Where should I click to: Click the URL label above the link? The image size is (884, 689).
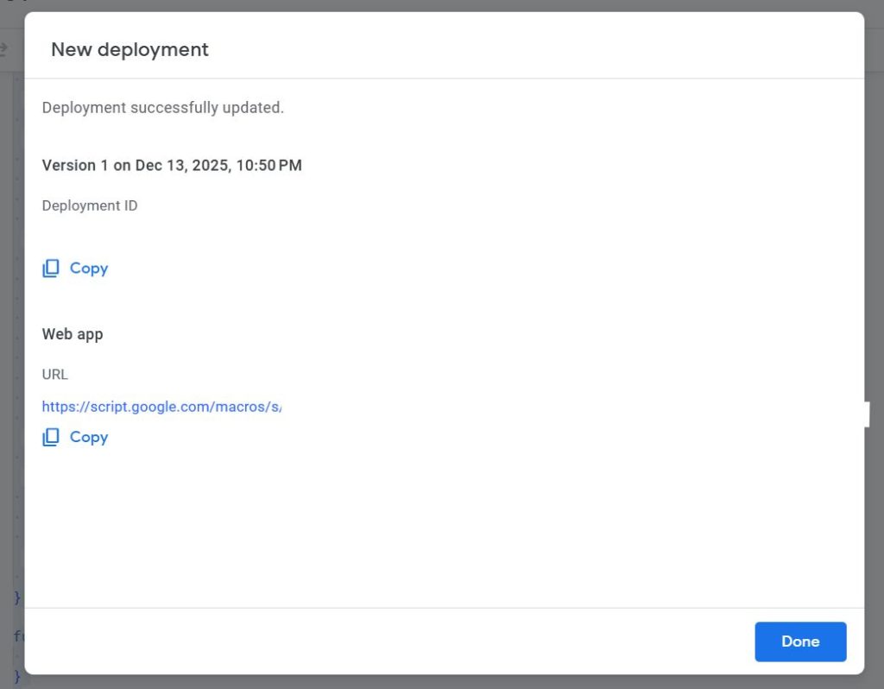click(x=54, y=375)
